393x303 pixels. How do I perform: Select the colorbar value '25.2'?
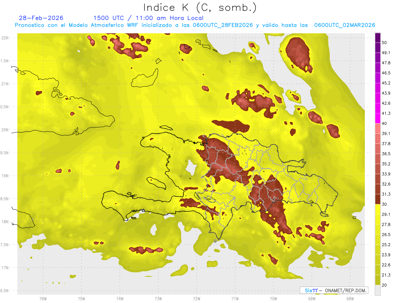tap(386, 245)
